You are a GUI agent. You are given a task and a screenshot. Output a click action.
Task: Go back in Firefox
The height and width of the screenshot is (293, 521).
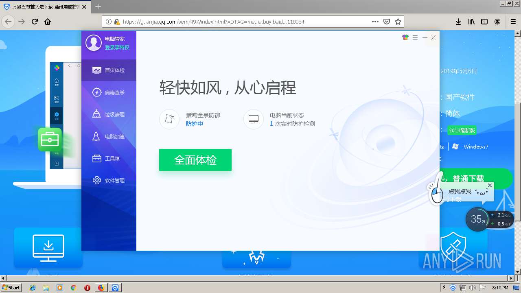coord(9,22)
